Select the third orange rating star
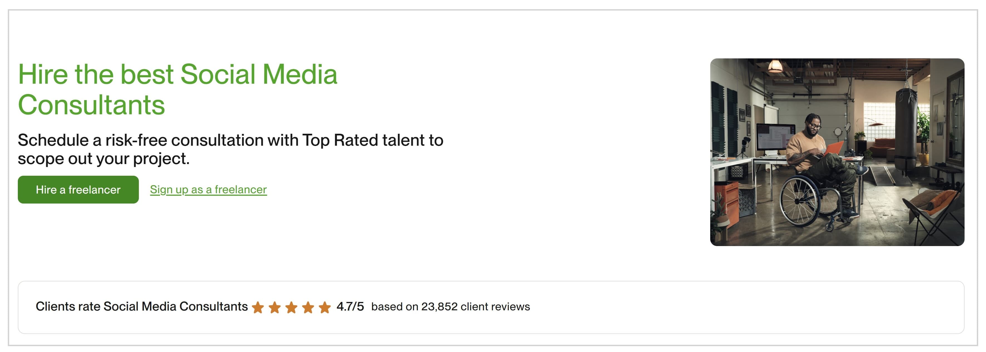This screenshot has height=352, width=986. (x=291, y=307)
